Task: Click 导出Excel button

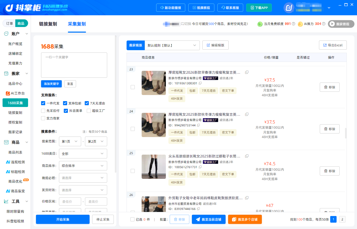Action: [x=333, y=45]
